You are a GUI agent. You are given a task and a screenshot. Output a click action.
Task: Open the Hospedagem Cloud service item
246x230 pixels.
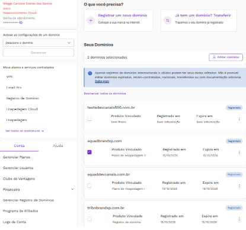point(22,109)
